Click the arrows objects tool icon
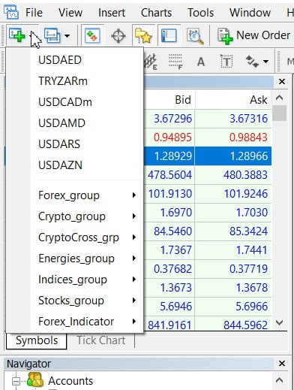This screenshot has width=294, height=390. coord(253,62)
